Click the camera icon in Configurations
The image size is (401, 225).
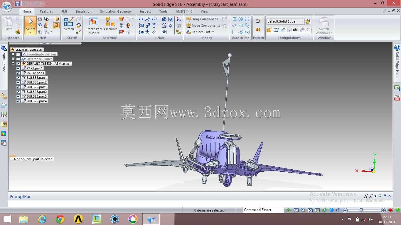point(296,30)
